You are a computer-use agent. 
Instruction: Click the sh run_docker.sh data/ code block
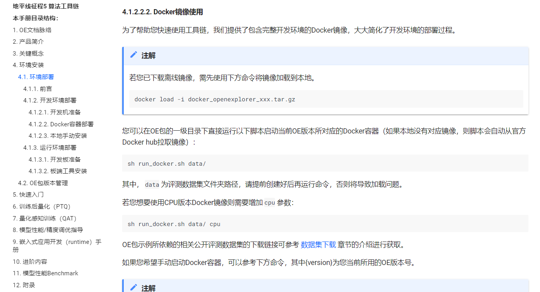[325, 163]
